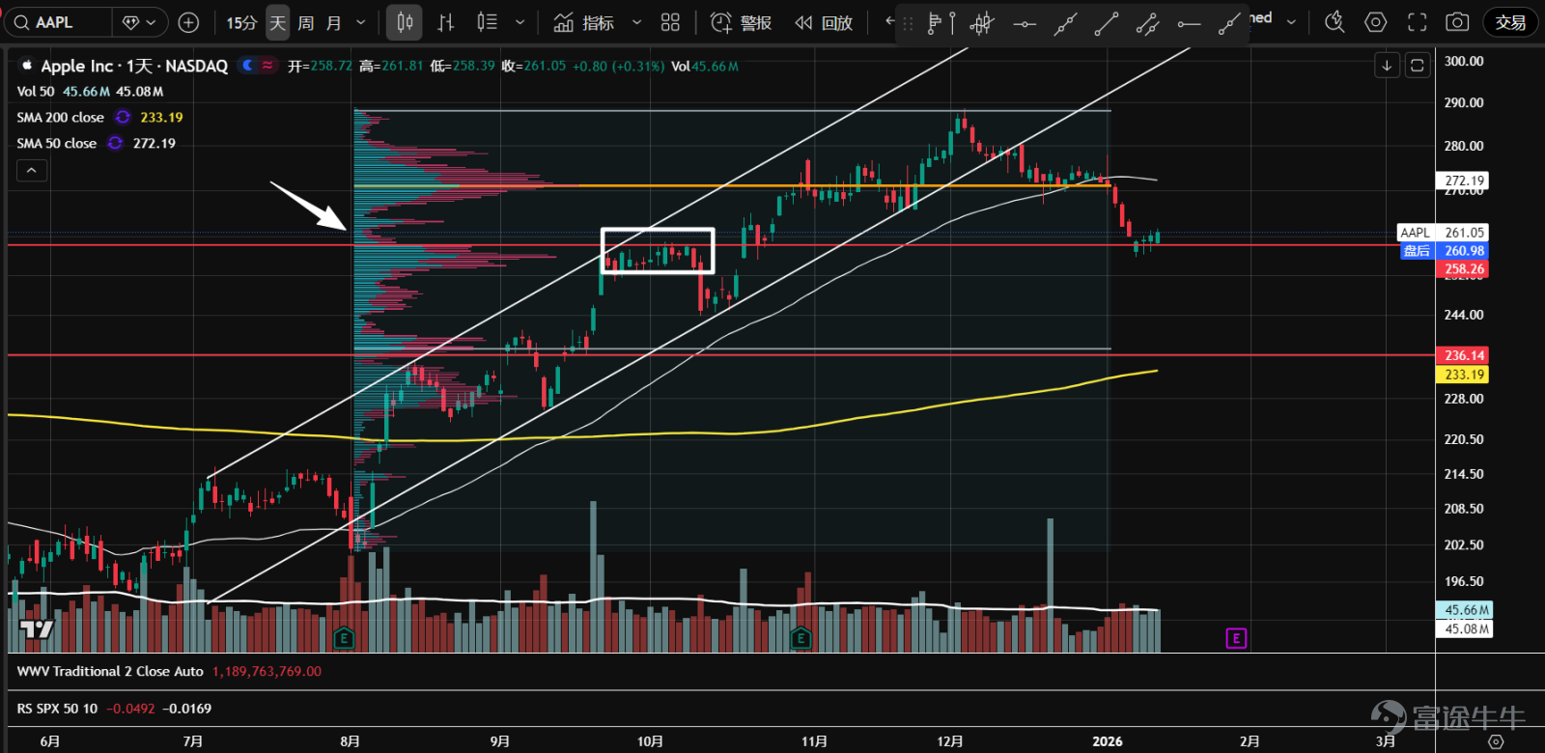This screenshot has width=1545, height=753.
Task: Expand the chart style dropdown arrow
Action: [520, 22]
